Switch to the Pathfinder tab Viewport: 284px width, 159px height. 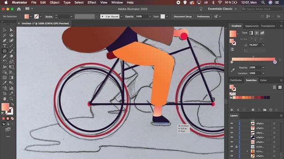point(236,80)
